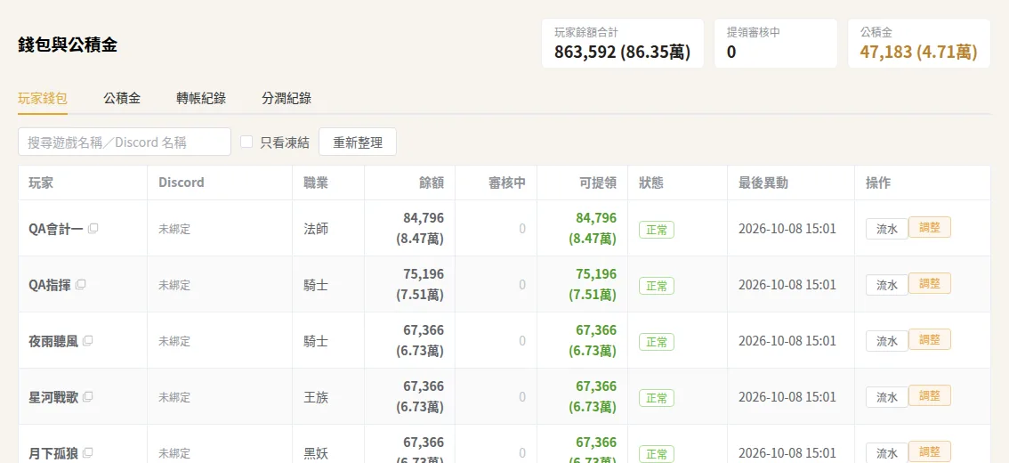Screen dimensions: 1009x463
Task: Click 調整 for QA指揮
Action: pos(929,283)
